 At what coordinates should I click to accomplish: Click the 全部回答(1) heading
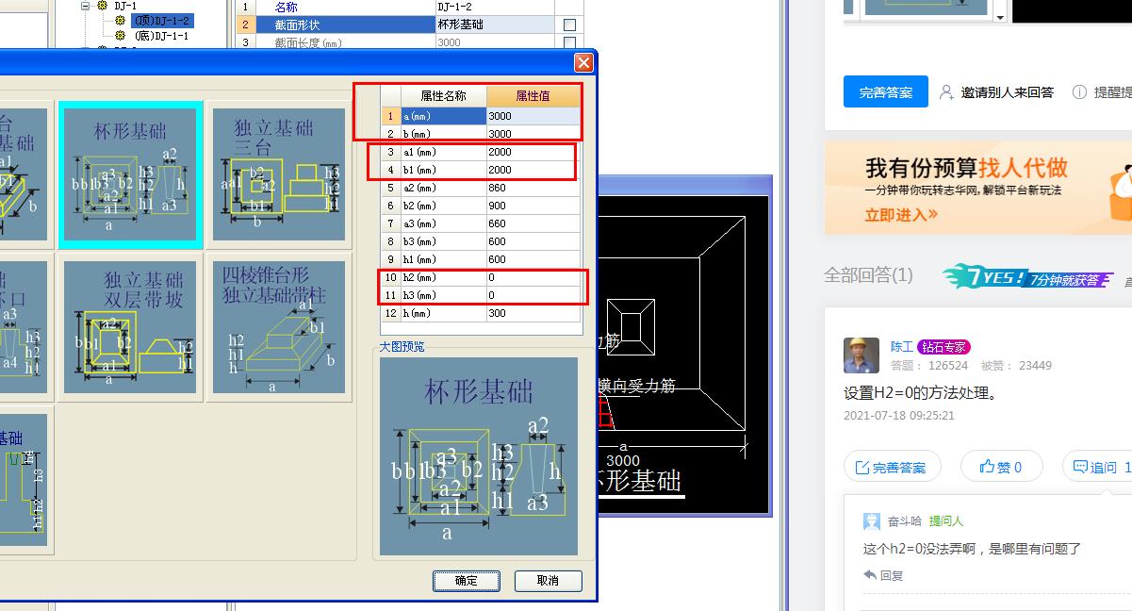coord(868,275)
